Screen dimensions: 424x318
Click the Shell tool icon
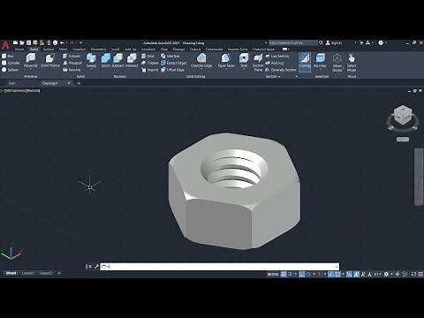coord(244,57)
